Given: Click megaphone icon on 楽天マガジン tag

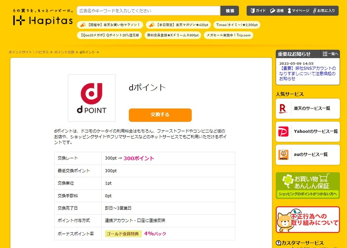Looking at the screenshot, I should tap(152, 25).
